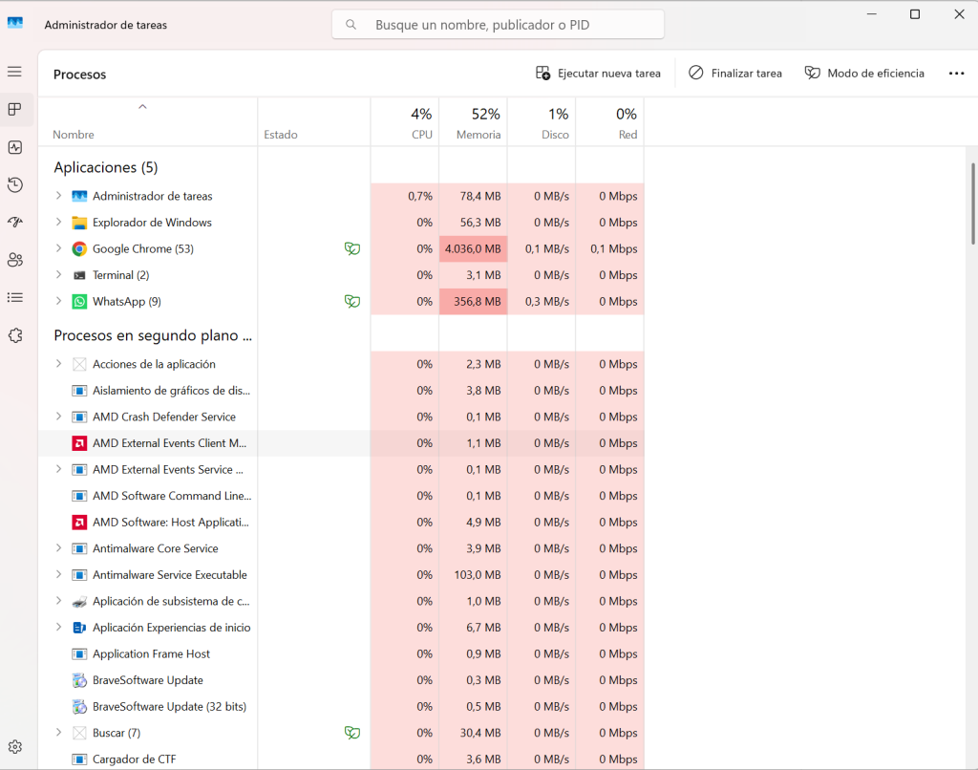Click the Google Chrome process icon
Viewport: 978px width, 770px height.
pos(79,249)
